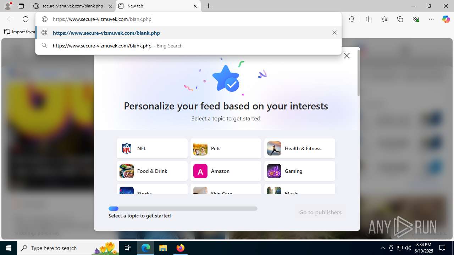Open the browser profile icon
The width and height of the screenshot is (454, 255).
tap(8, 6)
